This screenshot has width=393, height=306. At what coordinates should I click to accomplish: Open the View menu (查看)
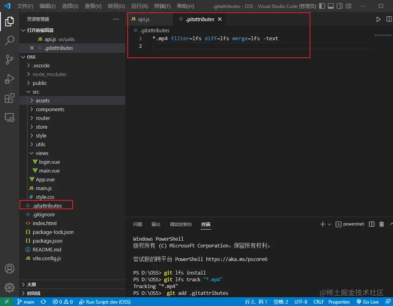coord(93,6)
